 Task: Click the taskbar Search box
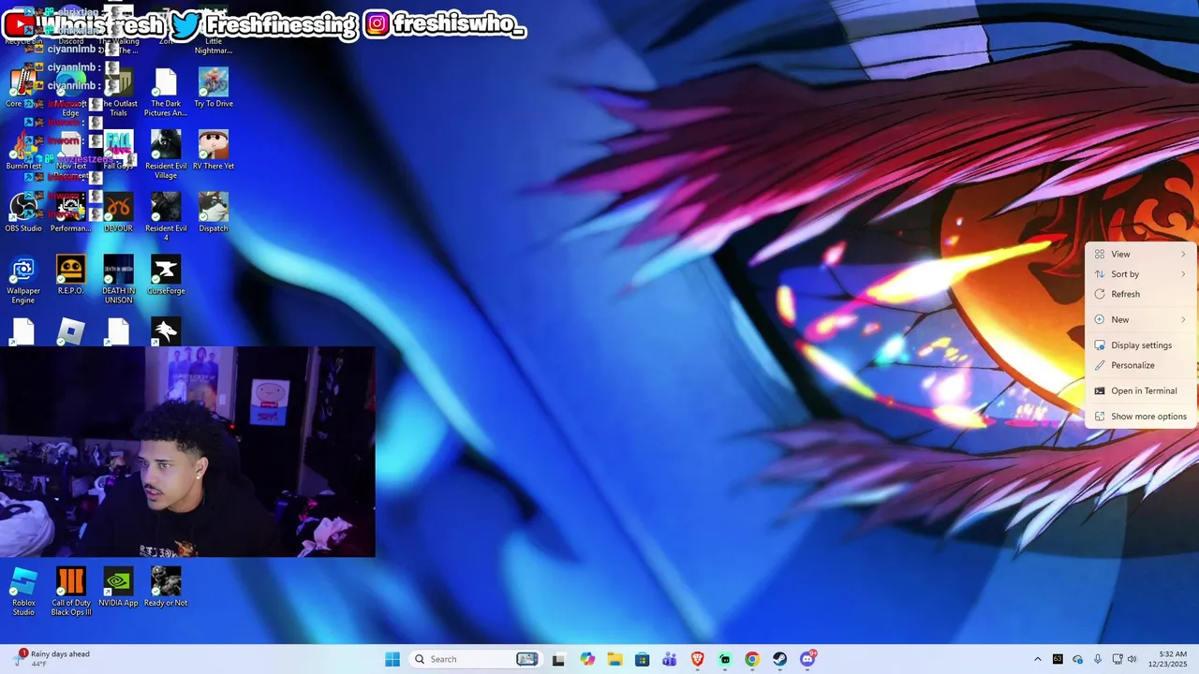tap(476, 659)
